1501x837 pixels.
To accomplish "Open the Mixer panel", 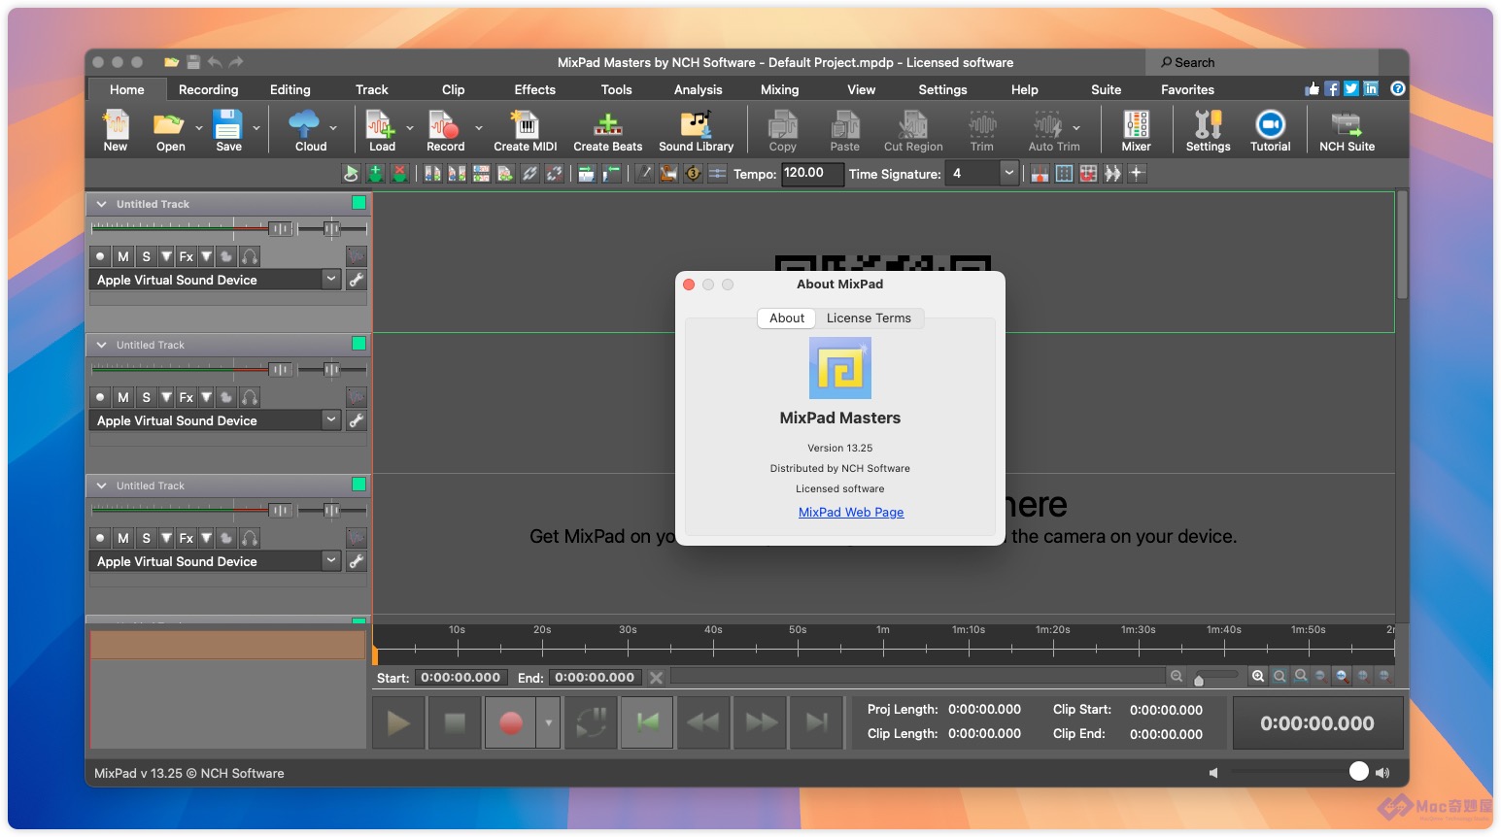I will pyautogui.click(x=1137, y=130).
